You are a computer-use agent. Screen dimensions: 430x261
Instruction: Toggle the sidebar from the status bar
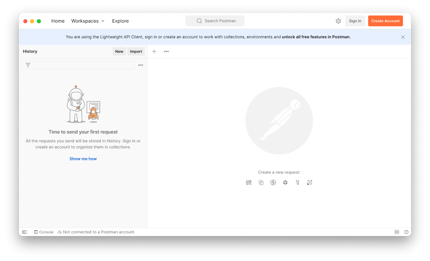tap(24, 232)
